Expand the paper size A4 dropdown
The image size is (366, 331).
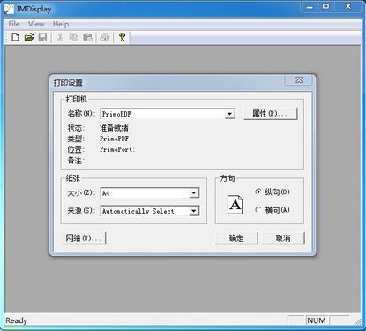pyautogui.click(x=194, y=193)
